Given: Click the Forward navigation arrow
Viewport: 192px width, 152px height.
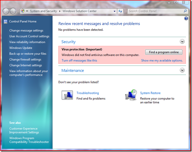Looking at the screenshot, I should 13,11.
